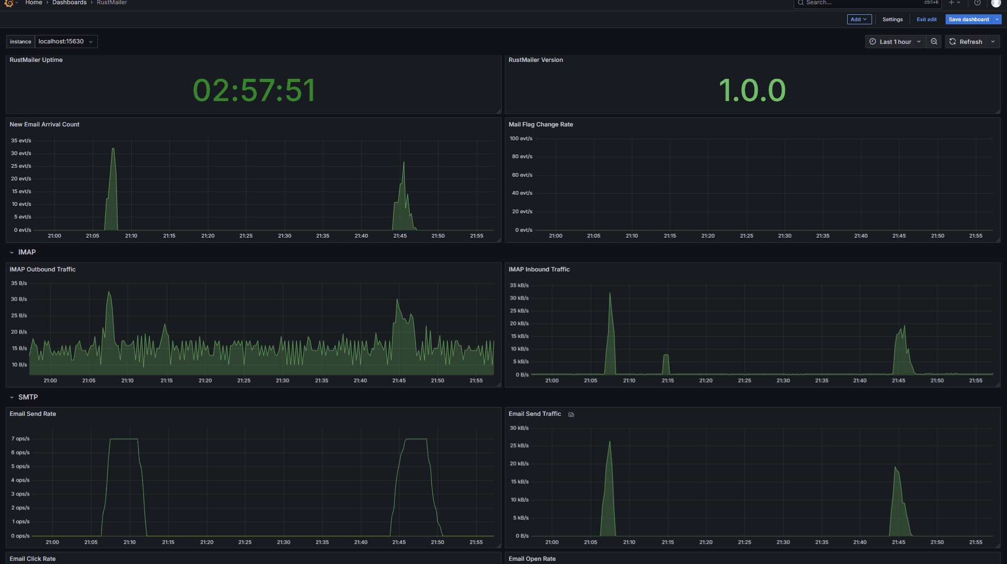Click the 100 evt/s axis label

pyautogui.click(x=521, y=139)
